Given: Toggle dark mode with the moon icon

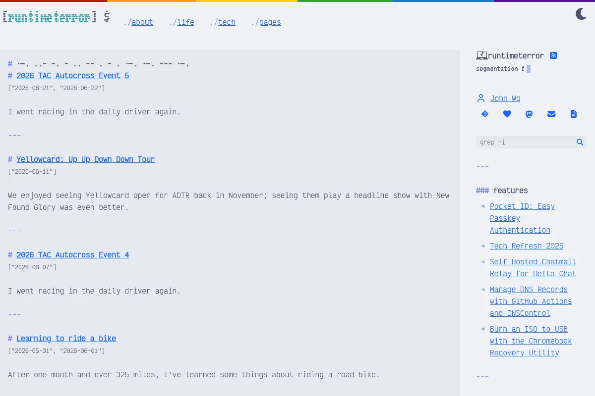Looking at the screenshot, I should 581,14.
